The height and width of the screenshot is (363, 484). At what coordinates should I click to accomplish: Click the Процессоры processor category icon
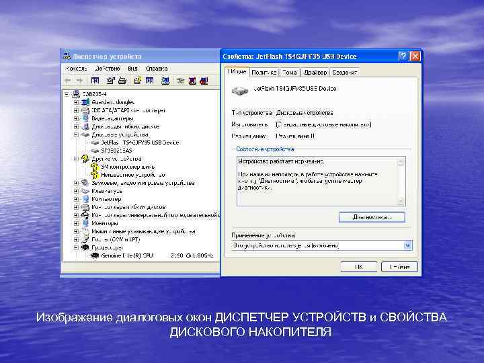point(85,247)
